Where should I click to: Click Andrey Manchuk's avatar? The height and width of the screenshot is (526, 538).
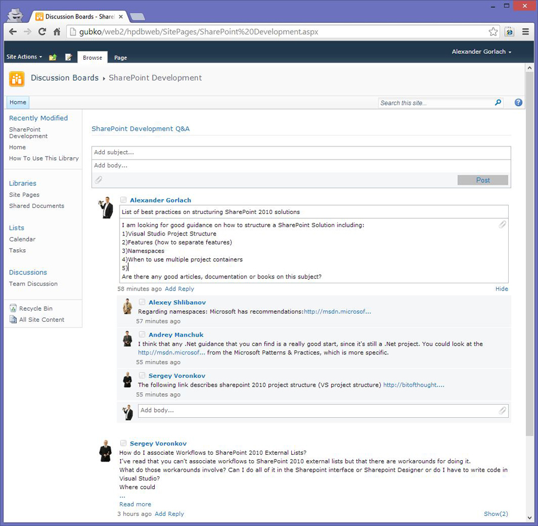coord(127,339)
